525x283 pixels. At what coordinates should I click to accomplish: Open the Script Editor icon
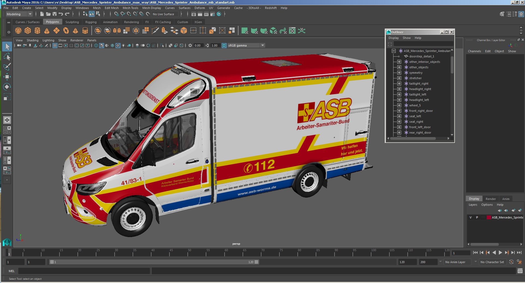pos(520,271)
